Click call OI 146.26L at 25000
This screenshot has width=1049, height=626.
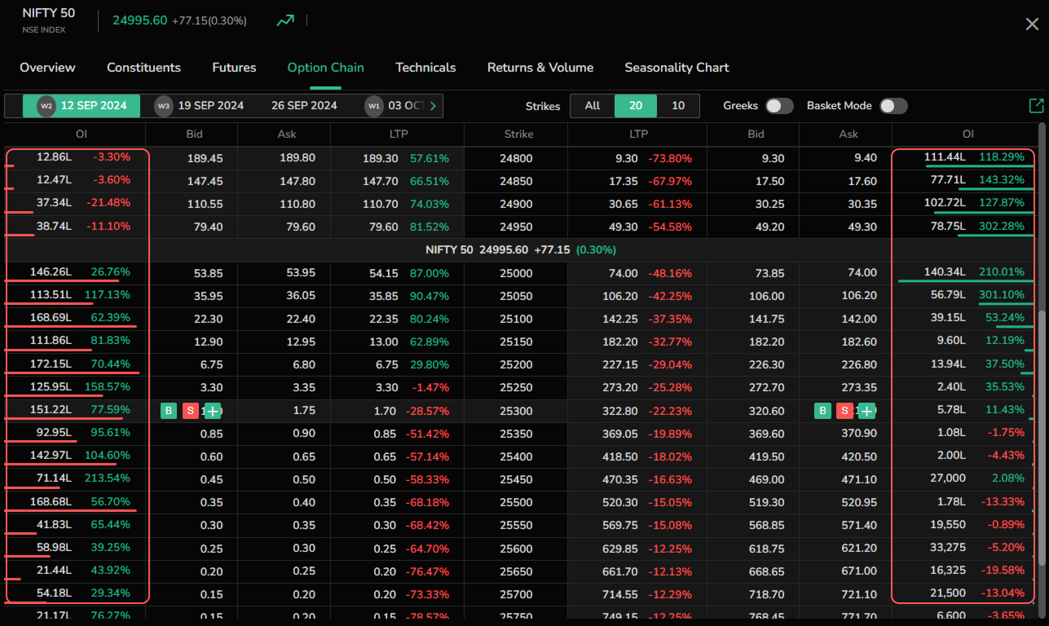[51, 272]
